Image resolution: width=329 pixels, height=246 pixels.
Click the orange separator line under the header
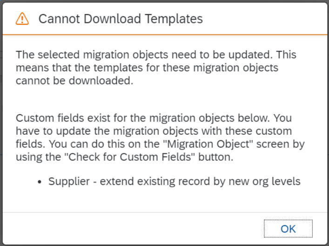(x=165, y=34)
